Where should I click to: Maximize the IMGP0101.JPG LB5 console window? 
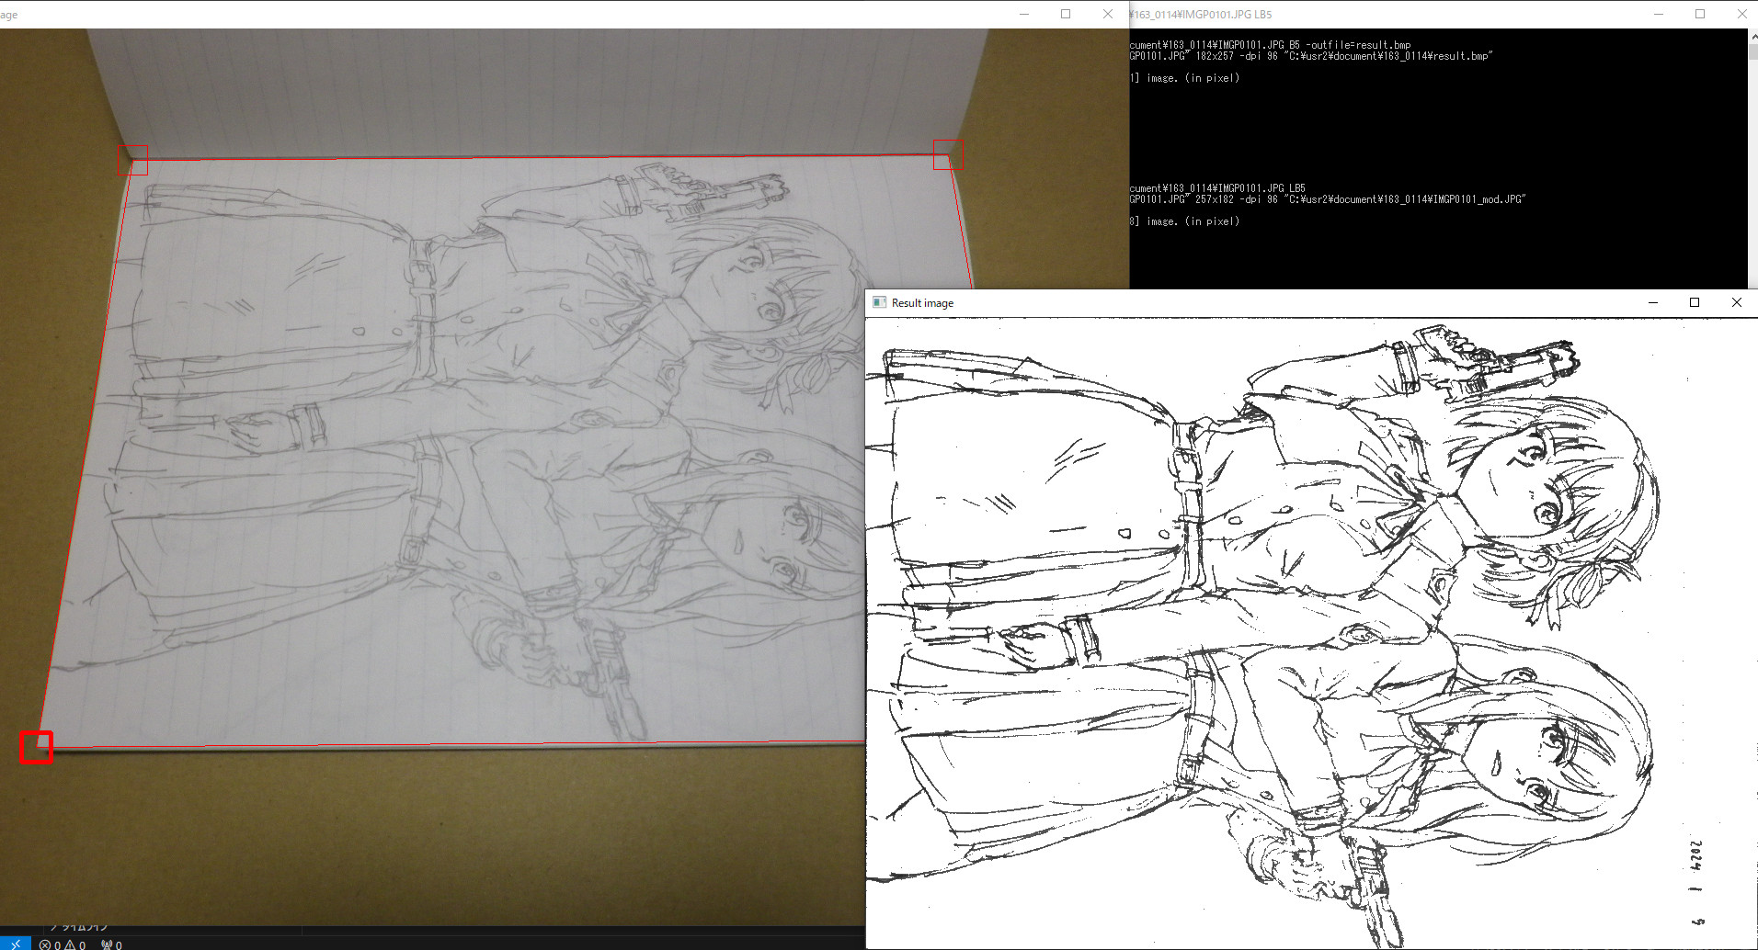click(x=1700, y=14)
